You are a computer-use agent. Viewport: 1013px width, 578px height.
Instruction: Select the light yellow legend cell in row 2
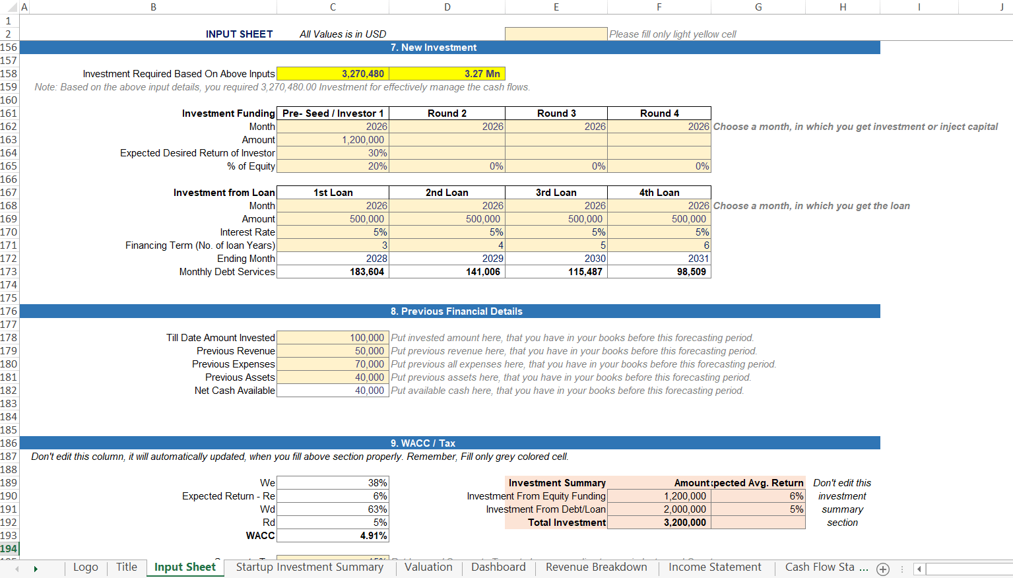(556, 34)
